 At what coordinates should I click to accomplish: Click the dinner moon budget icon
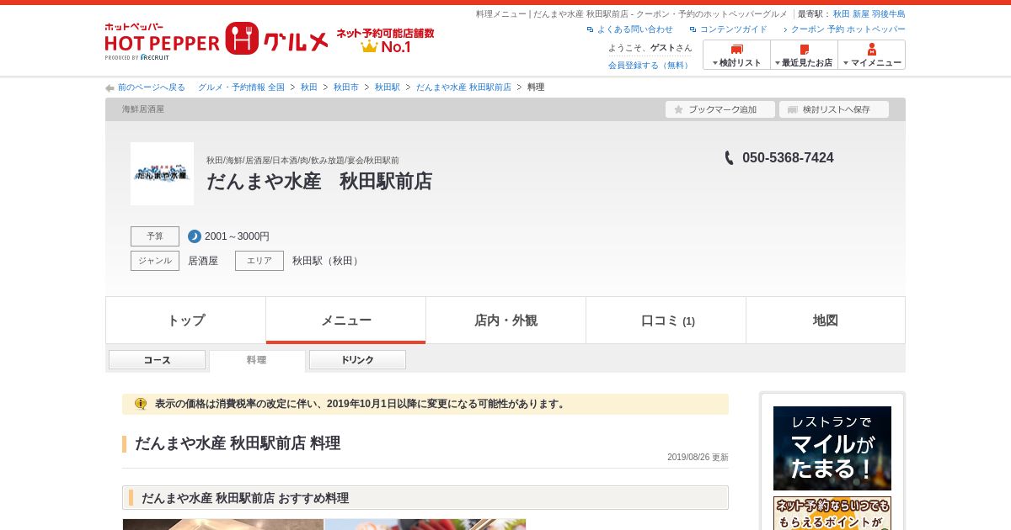[195, 236]
